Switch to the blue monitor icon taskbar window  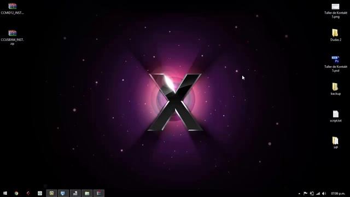click(x=63, y=193)
